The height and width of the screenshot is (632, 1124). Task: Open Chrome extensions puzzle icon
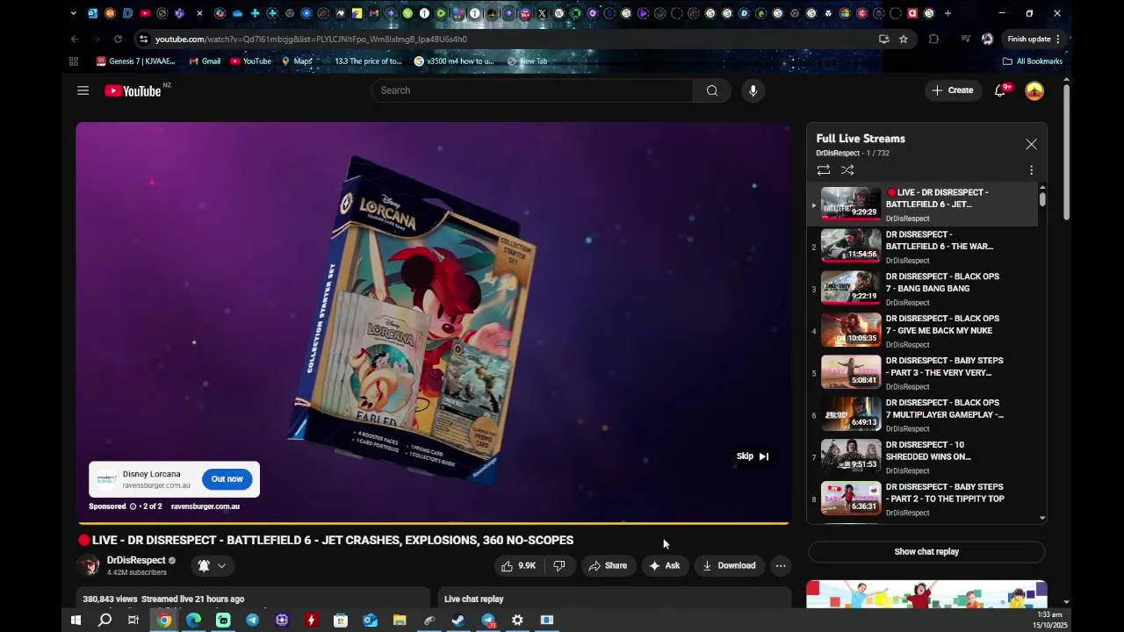point(933,39)
